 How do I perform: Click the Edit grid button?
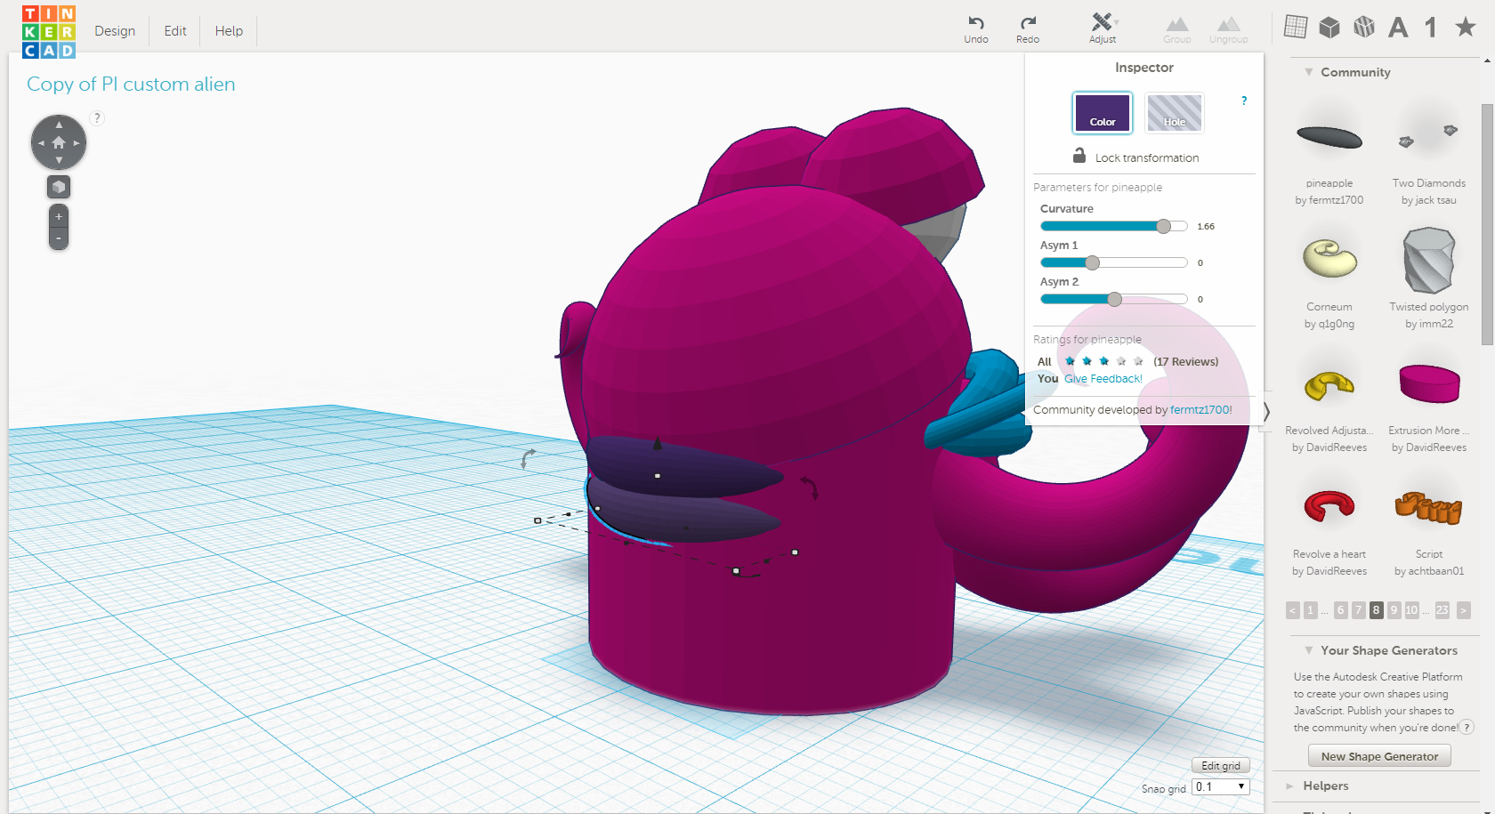[x=1221, y=766]
